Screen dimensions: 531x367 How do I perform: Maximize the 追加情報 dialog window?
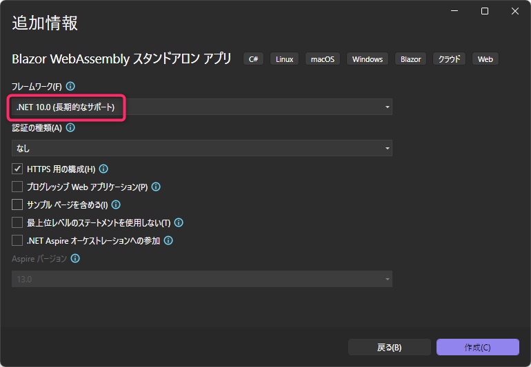pyautogui.click(x=485, y=11)
